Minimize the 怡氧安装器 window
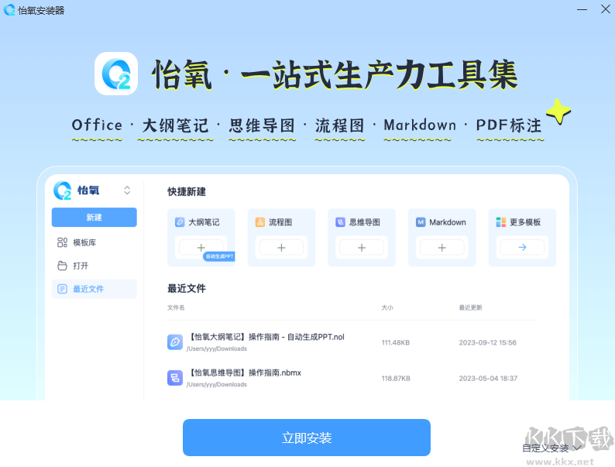The image size is (615, 467). pyautogui.click(x=582, y=9)
